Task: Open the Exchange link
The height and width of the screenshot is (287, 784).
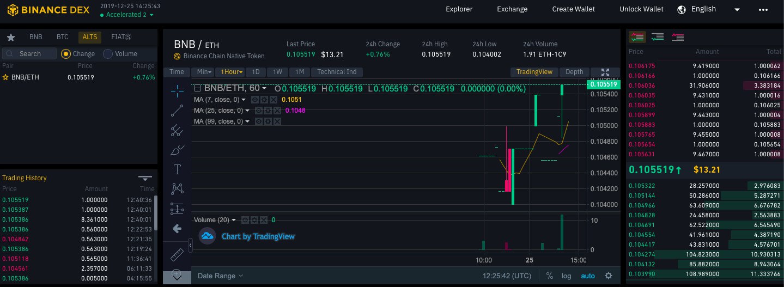Action: pos(512,9)
